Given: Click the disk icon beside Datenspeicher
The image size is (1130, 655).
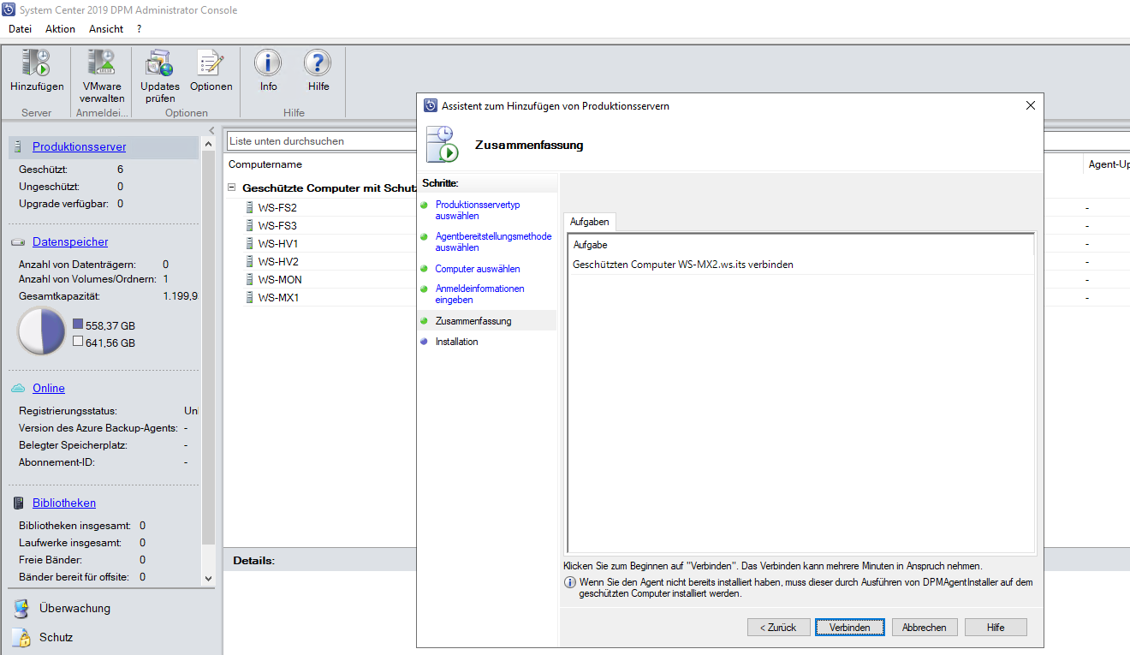Looking at the screenshot, I should (18, 242).
